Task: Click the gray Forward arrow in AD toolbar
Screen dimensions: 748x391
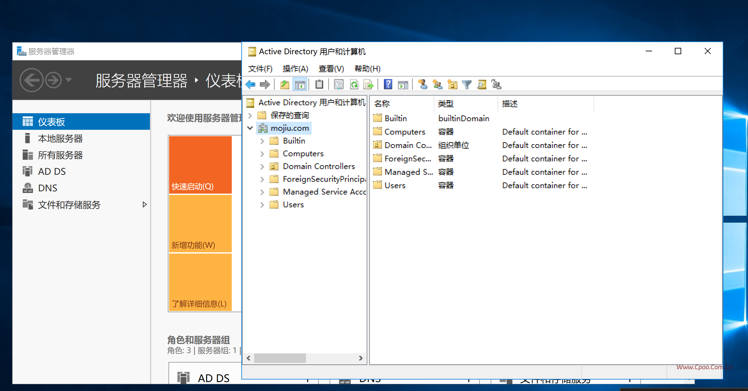Action: (265, 85)
